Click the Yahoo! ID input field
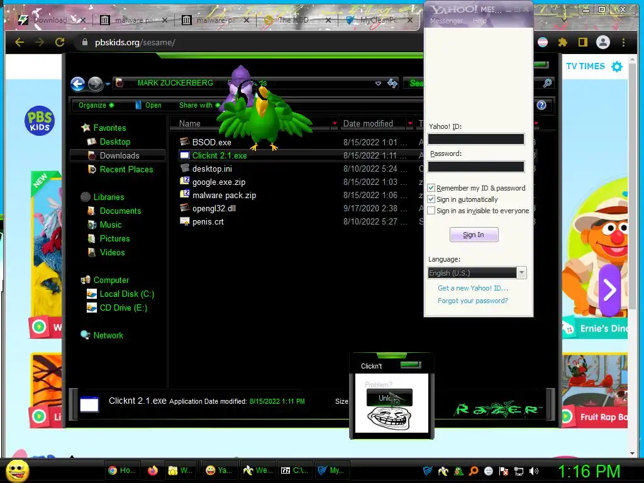Image resolution: width=644 pixels, height=483 pixels. 476,139
